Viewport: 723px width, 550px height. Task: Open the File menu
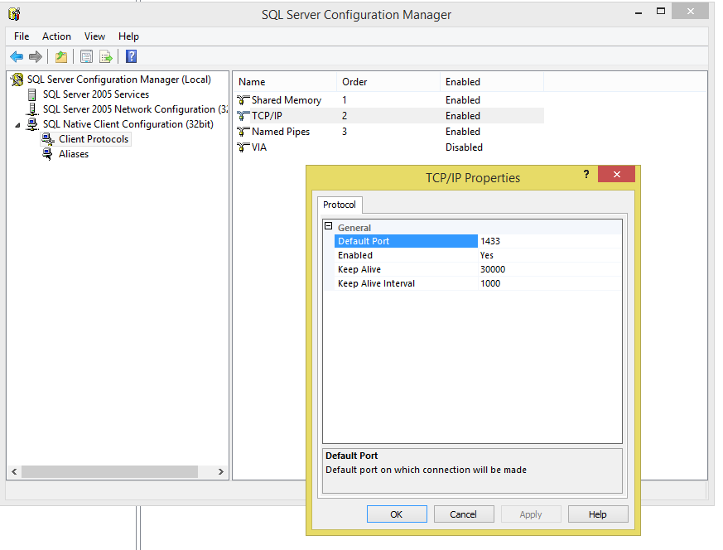pyautogui.click(x=22, y=36)
